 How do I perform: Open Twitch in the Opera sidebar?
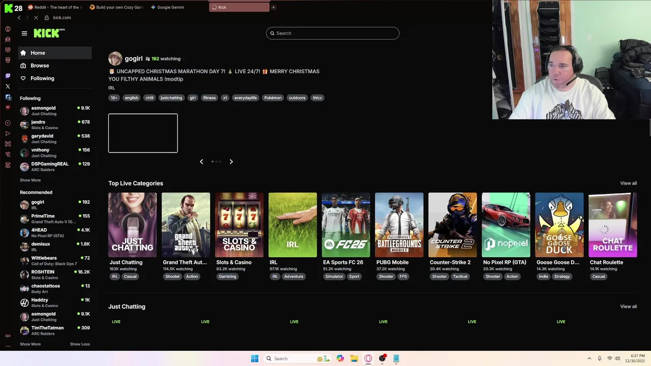pyautogui.click(x=8, y=76)
